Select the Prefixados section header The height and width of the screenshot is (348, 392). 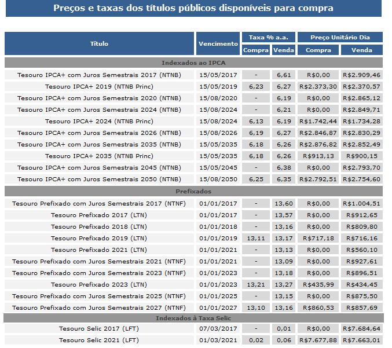tap(193, 191)
